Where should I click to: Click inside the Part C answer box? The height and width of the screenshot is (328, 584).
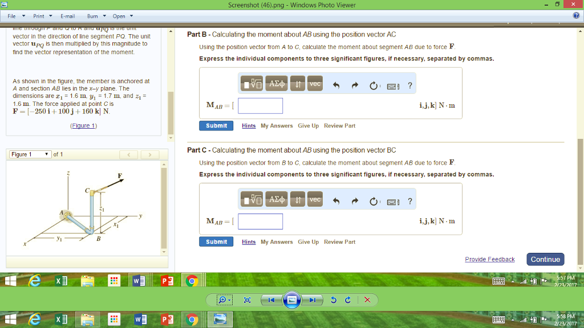point(260,221)
